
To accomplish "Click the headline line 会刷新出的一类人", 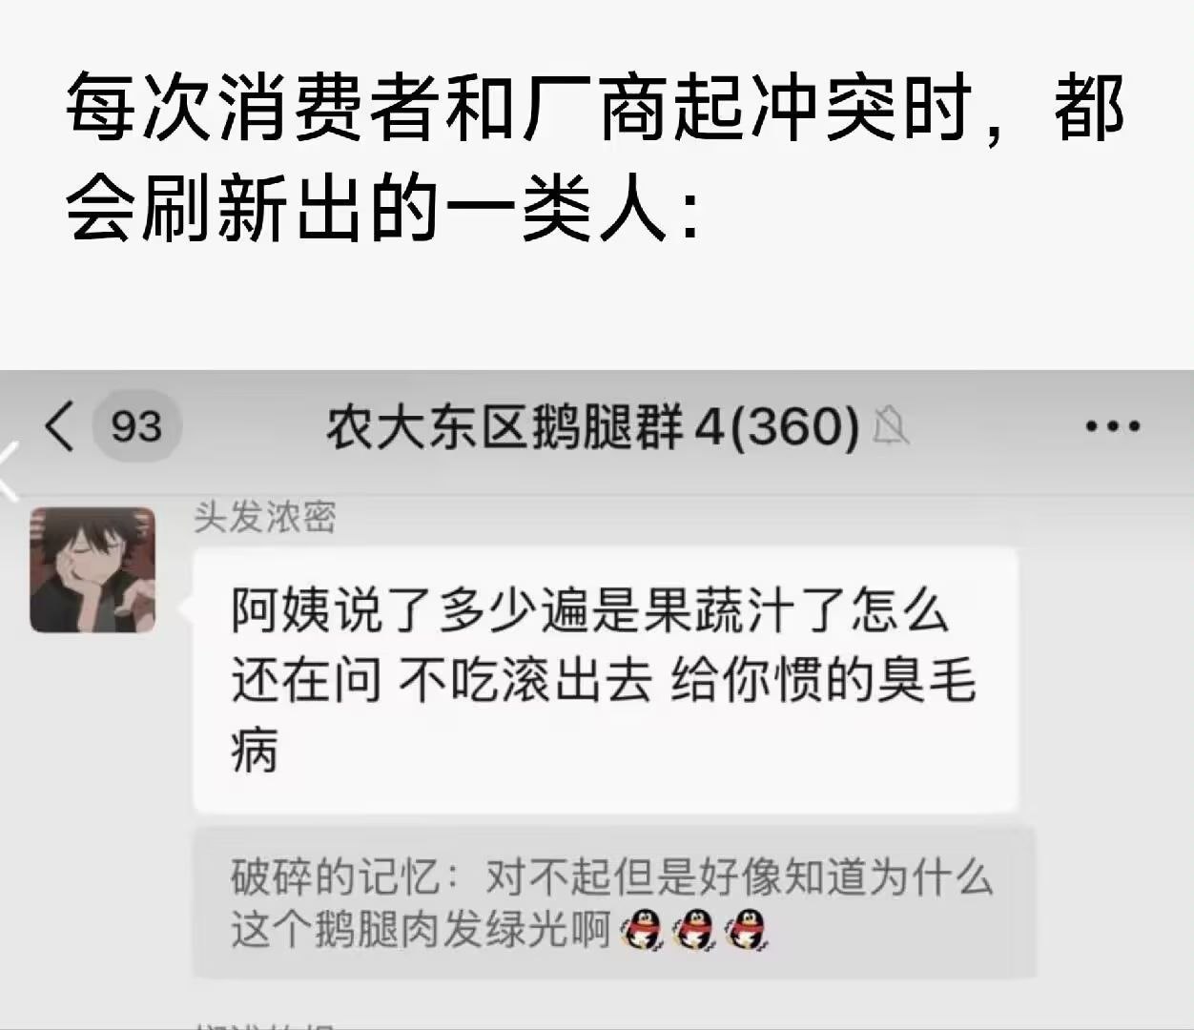I will (x=382, y=207).
